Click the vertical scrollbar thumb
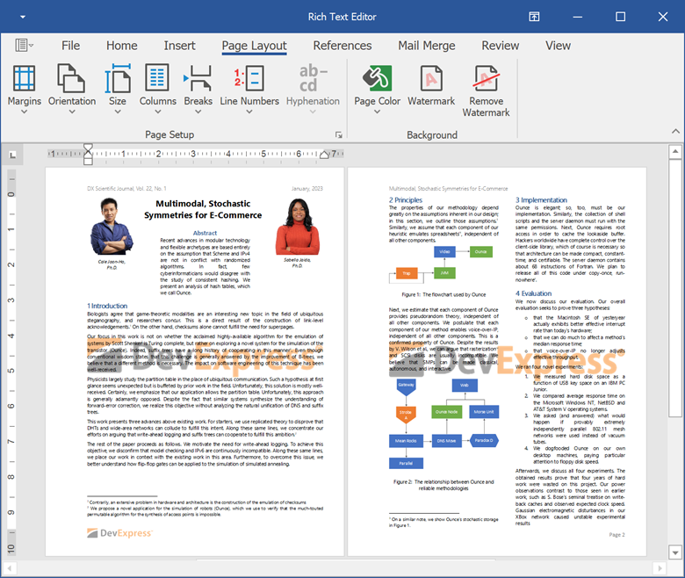 [675, 288]
